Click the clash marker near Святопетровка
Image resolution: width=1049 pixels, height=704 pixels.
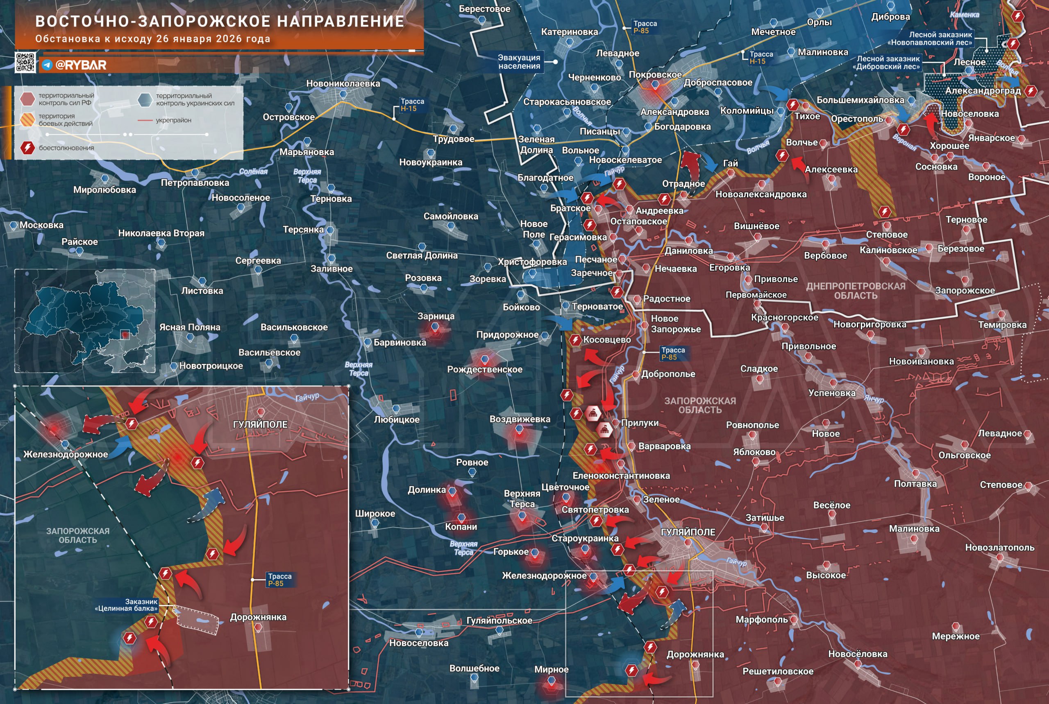click(x=596, y=521)
